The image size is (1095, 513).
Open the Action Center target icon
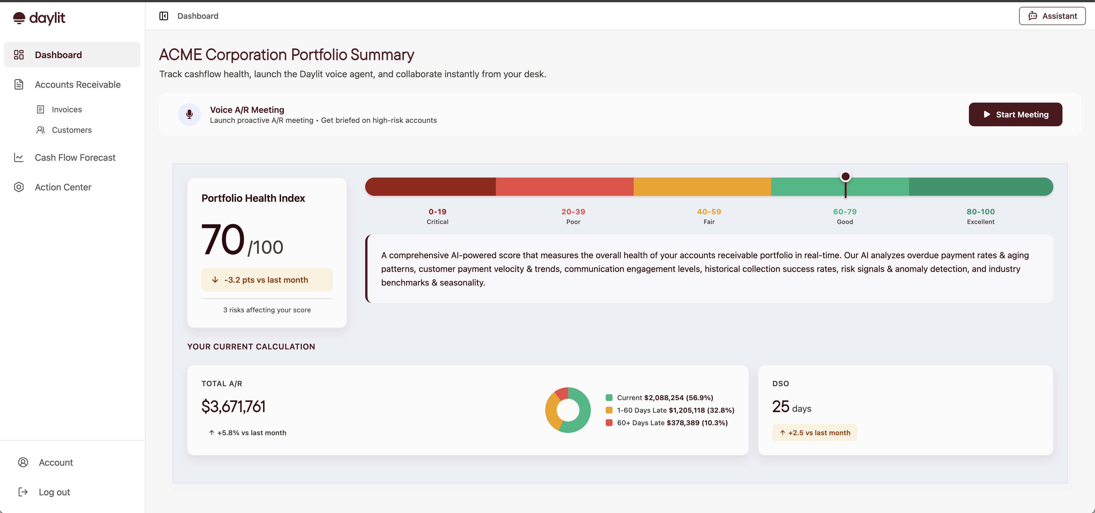point(19,187)
